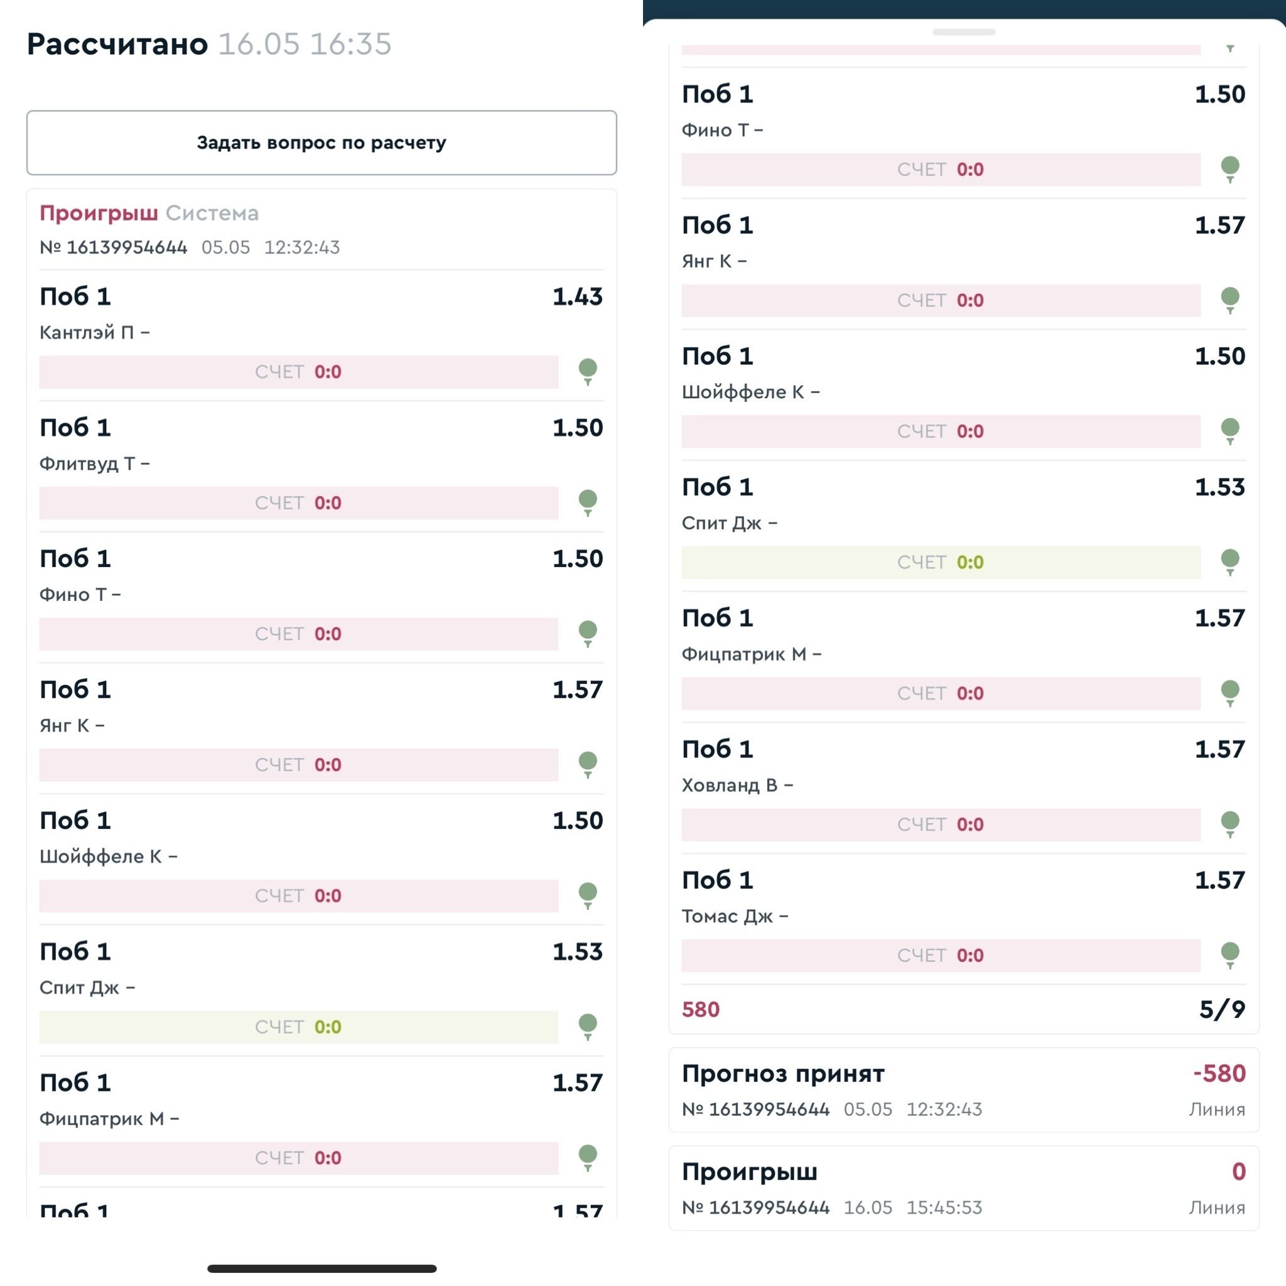The height and width of the screenshot is (1286, 1286).
Task: Open the golf icon beside Ховланд В
Action: pyautogui.click(x=1229, y=823)
